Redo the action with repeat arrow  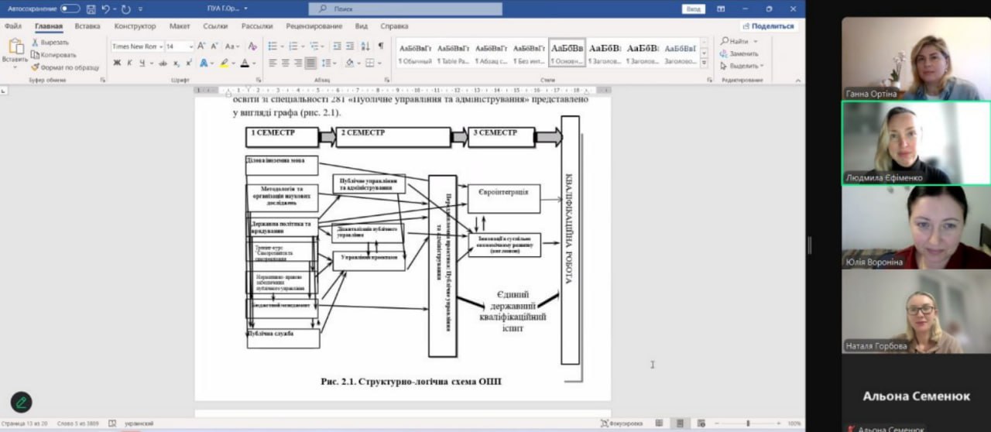coord(126,9)
